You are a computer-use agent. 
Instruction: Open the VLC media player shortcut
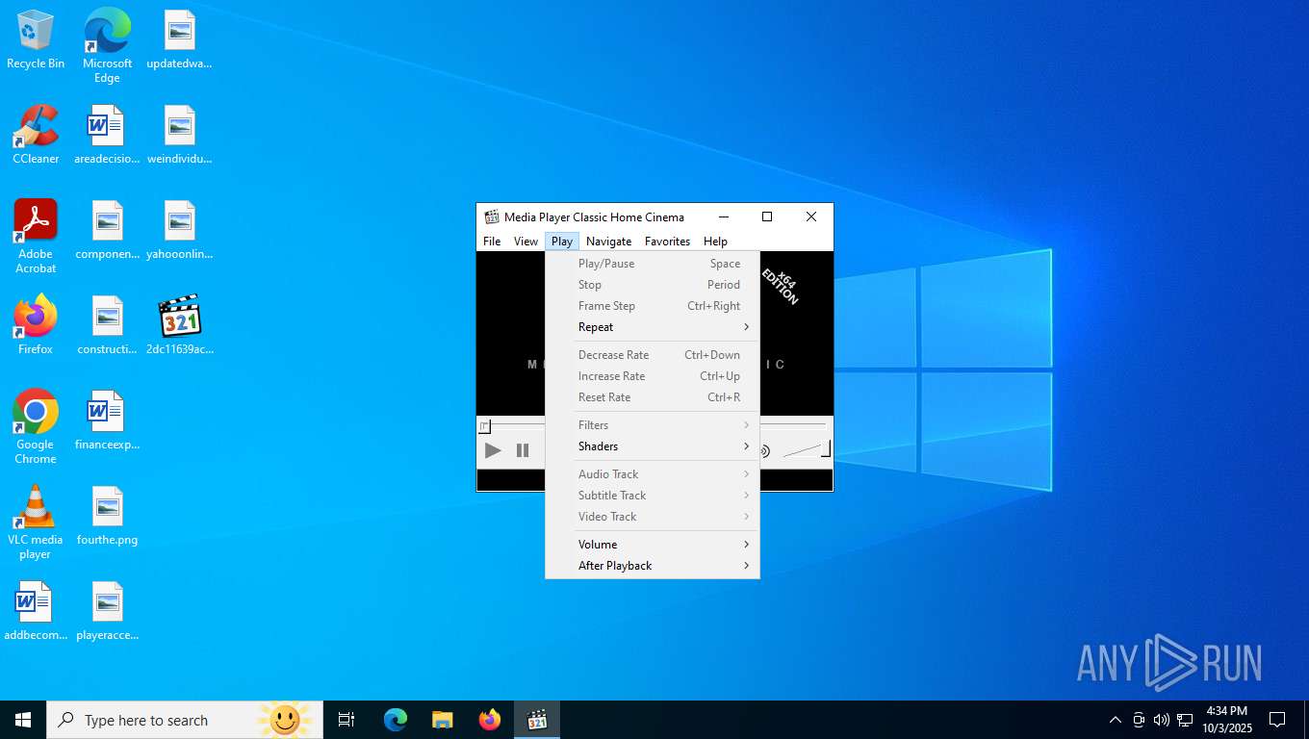(36, 522)
